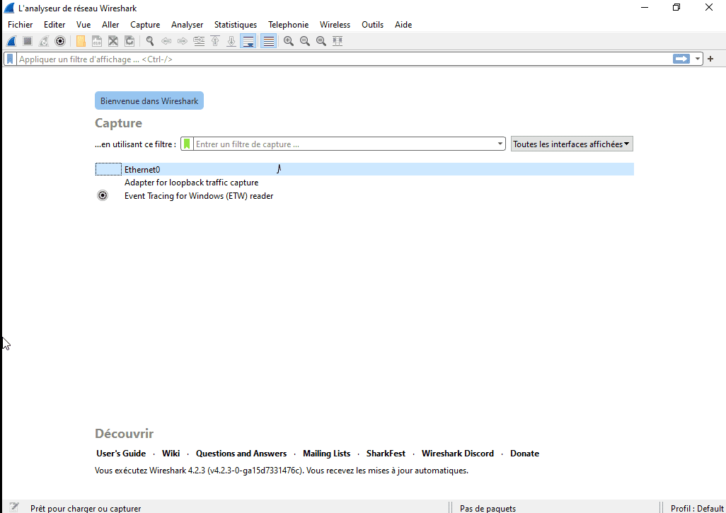Select the Ethernet0 interface

coord(364,169)
